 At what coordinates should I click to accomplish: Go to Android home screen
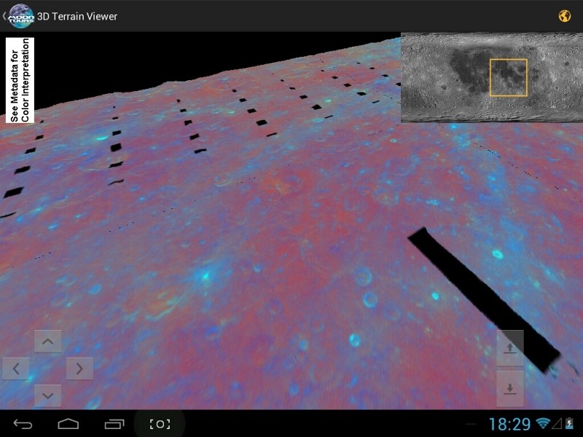69,424
